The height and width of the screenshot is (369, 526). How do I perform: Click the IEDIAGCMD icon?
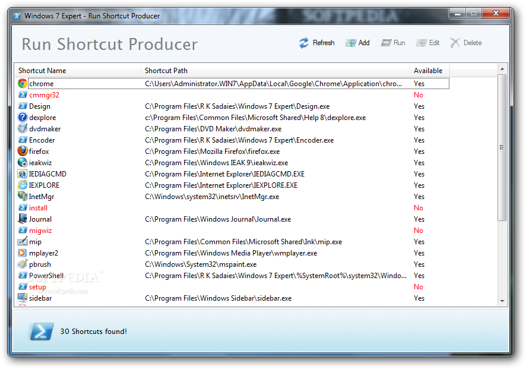pos(23,174)
